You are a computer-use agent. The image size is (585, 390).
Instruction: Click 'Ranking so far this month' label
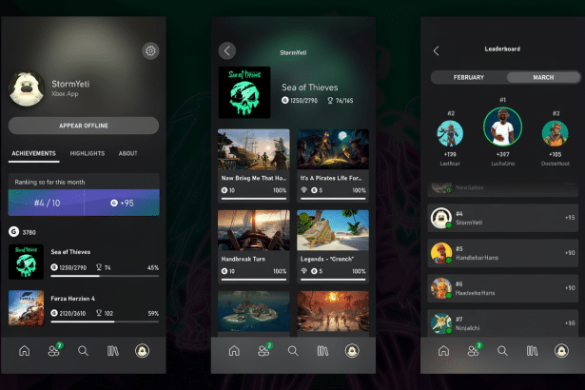tap(49, 182)
